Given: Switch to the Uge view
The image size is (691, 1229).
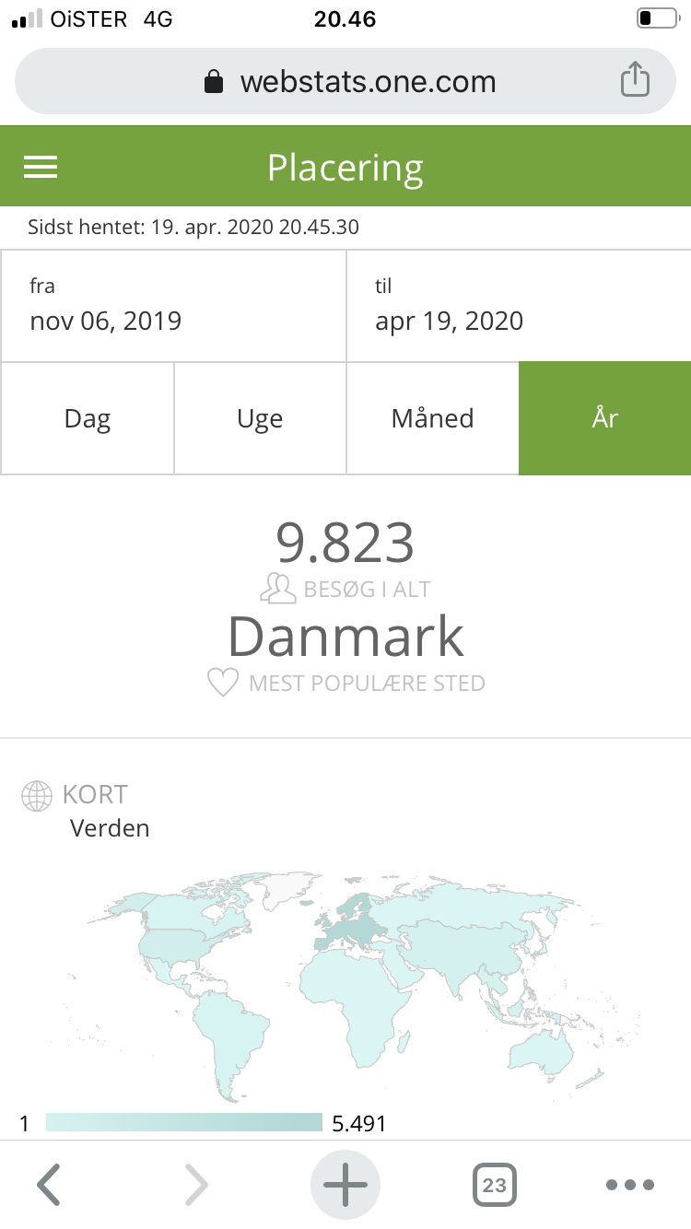Looking at the screenshot, I should click(x=260, y=418).
